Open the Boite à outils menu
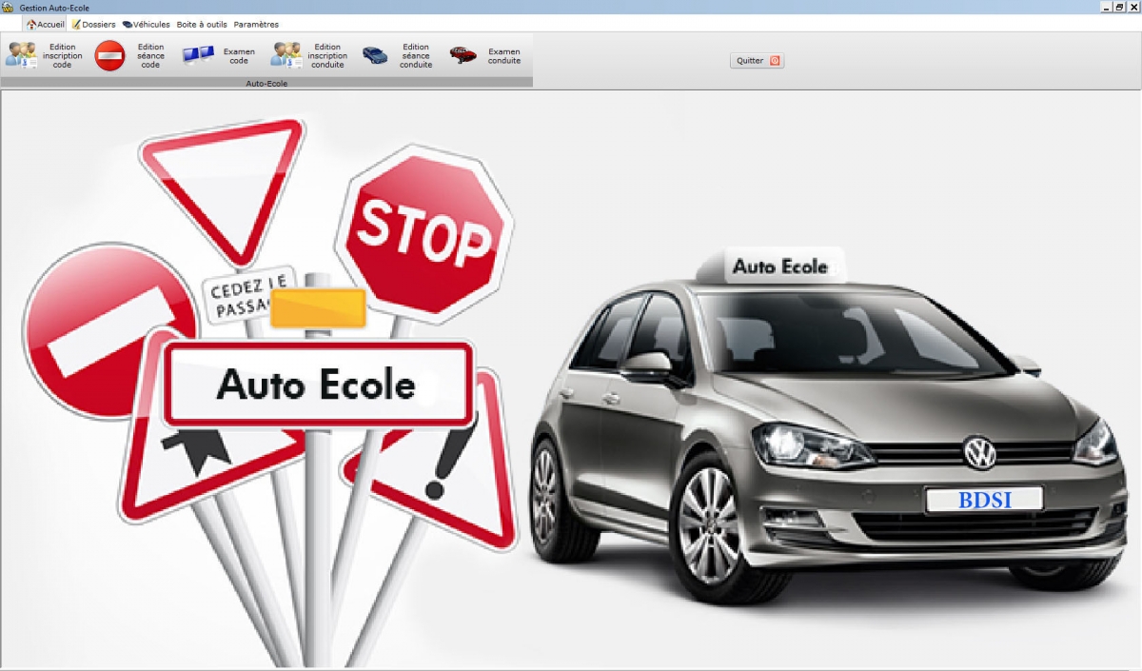1142x671 pixels. [202, 25]
